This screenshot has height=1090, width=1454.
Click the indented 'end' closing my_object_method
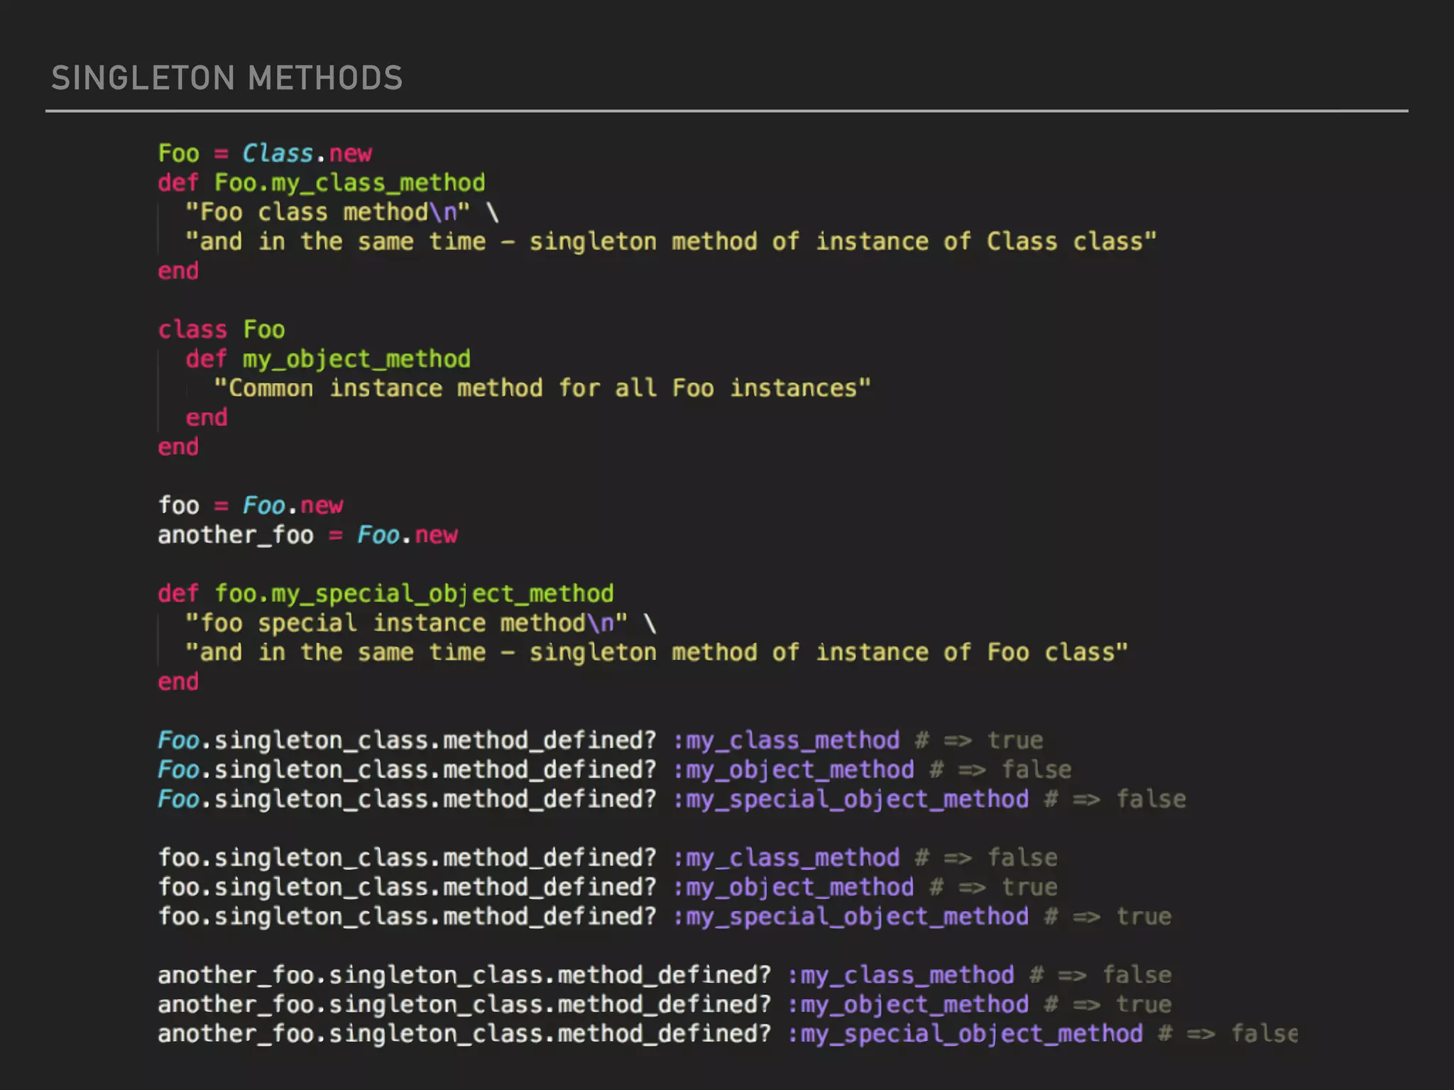coord(207,418)
